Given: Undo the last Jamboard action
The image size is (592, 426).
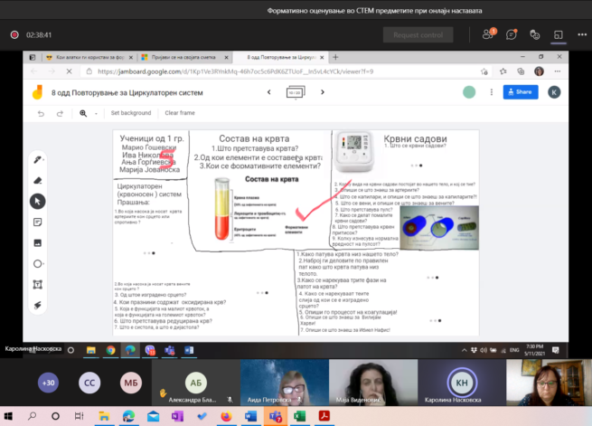Looking at the screenshot, I should (x=41, y=113).
